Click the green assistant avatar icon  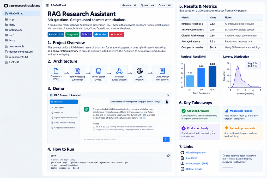(x=87, y=109)
